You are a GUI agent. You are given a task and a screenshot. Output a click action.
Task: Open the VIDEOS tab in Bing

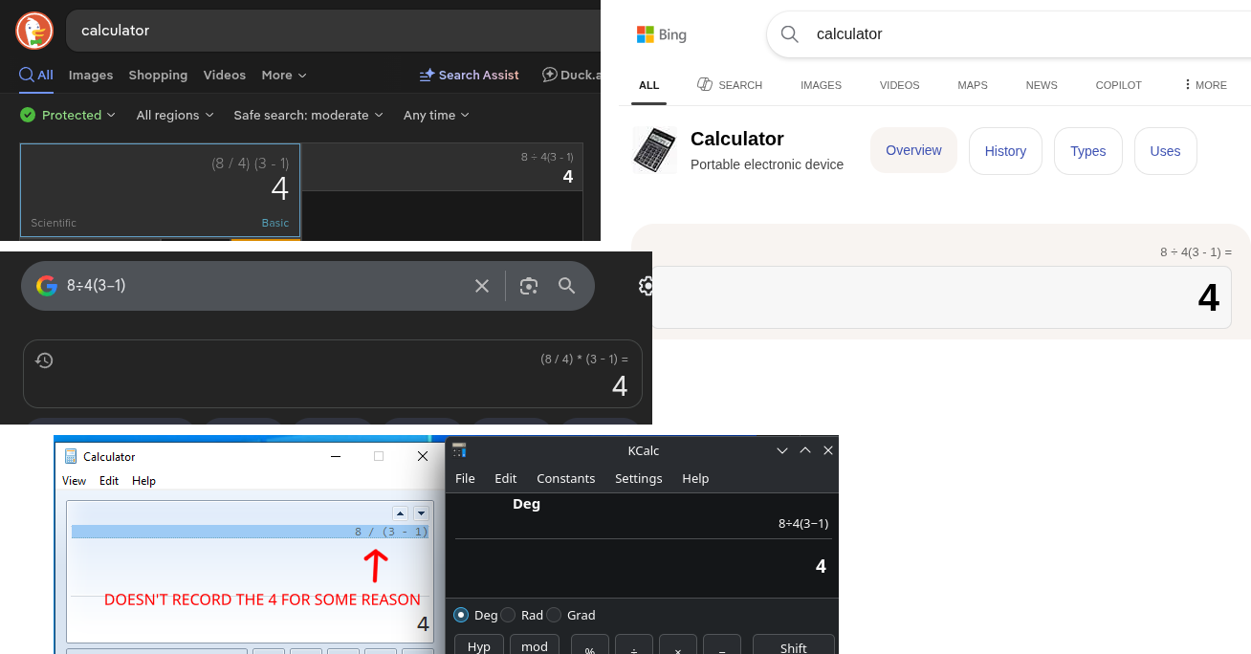899,85
